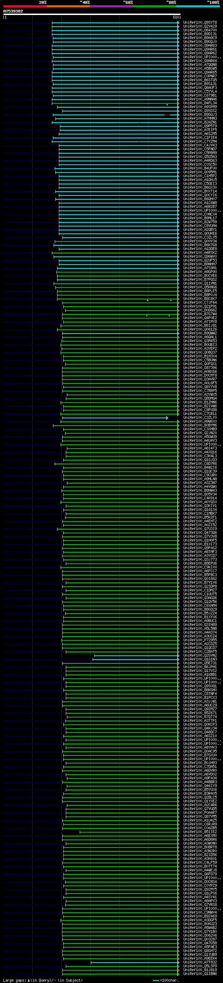
Task: Click hit UniRef100_A8APV3
Action: tap(200, 901)
